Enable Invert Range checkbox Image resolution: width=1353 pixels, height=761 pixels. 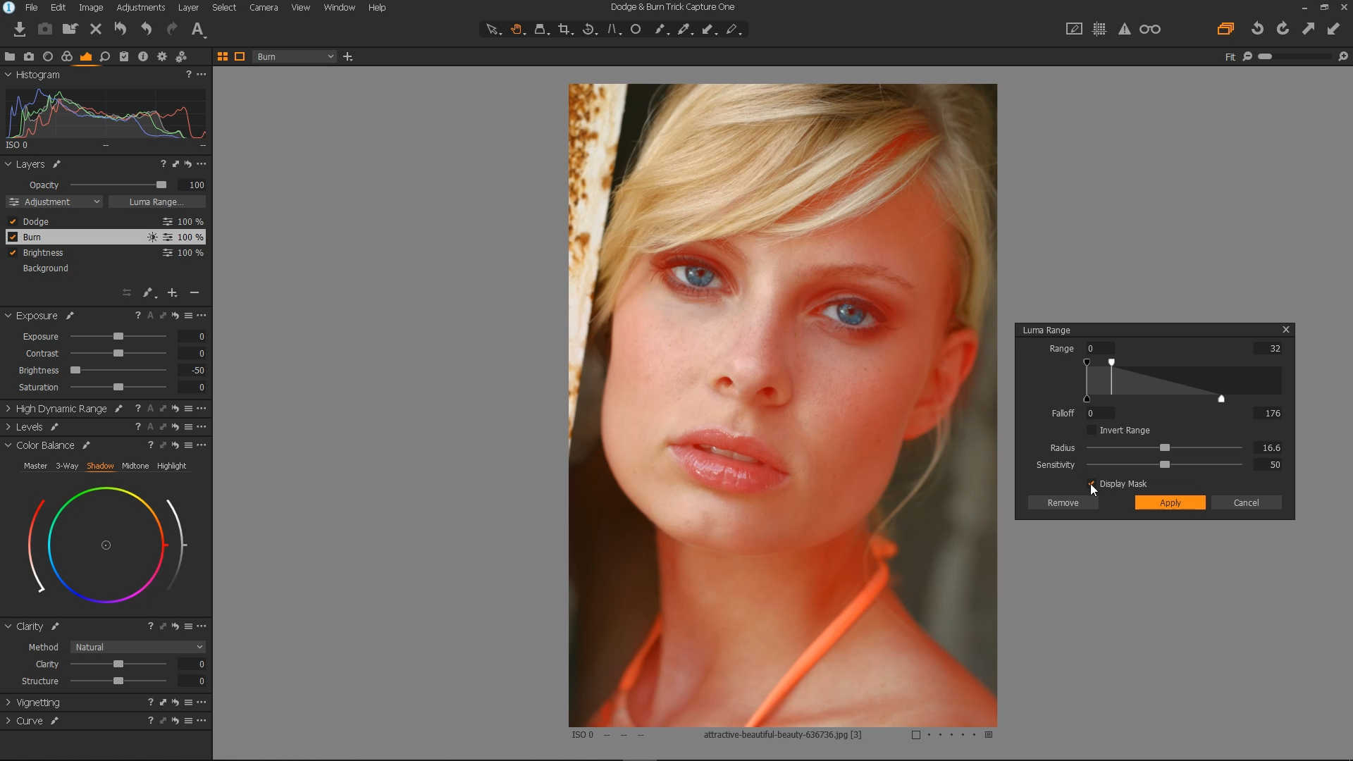1092,431
